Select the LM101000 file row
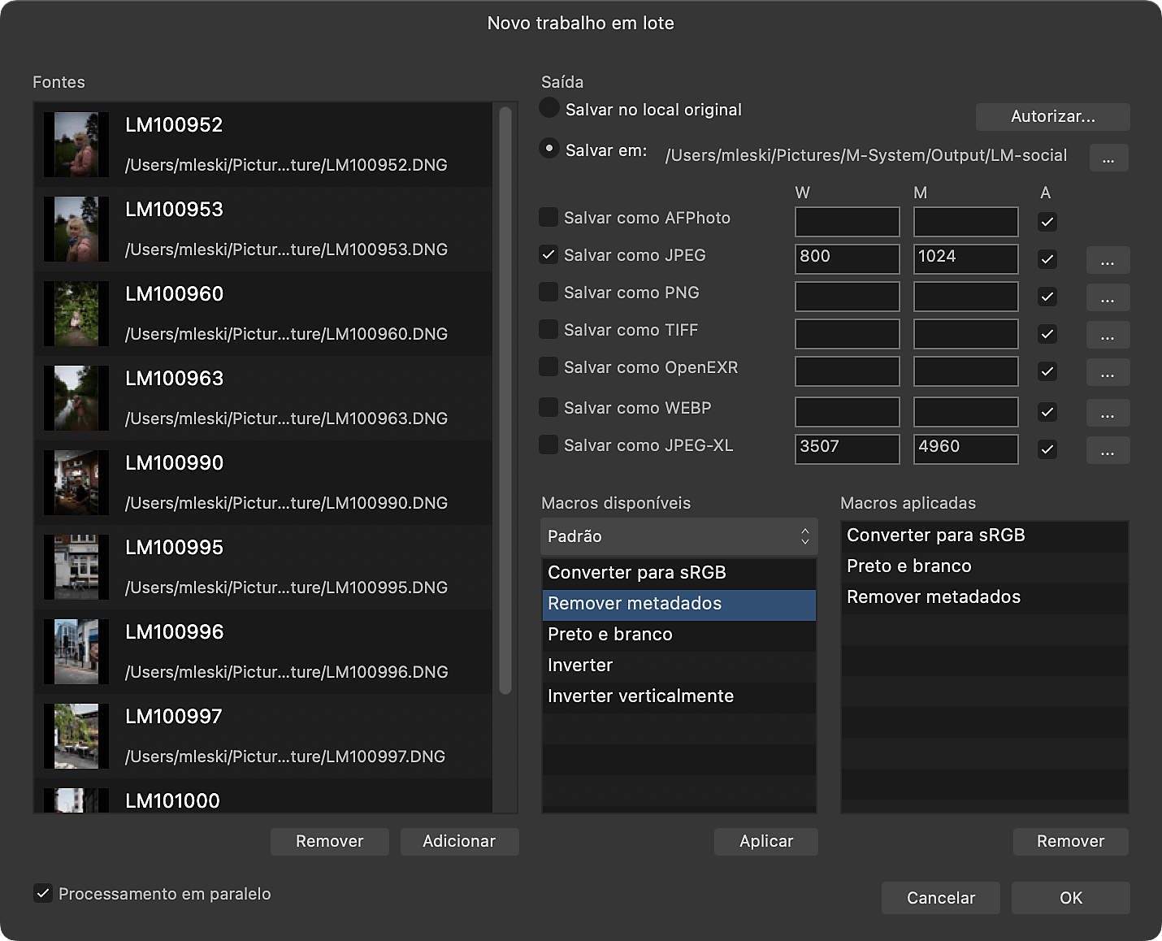Screen dimensions: 1162x941 click(x=263, y=797)
